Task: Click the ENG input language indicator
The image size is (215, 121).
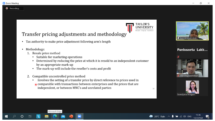Action: coord(190,116)
